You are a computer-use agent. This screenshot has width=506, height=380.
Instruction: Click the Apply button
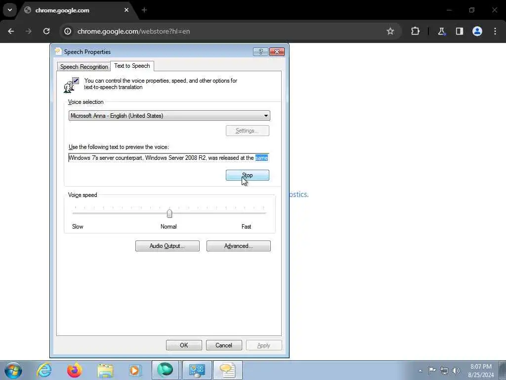point(264,345)
